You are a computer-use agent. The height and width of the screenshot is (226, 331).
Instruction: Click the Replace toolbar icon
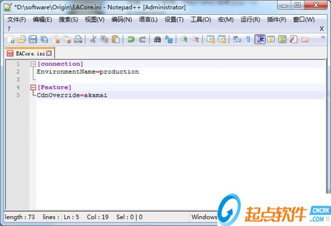(169, 39)
